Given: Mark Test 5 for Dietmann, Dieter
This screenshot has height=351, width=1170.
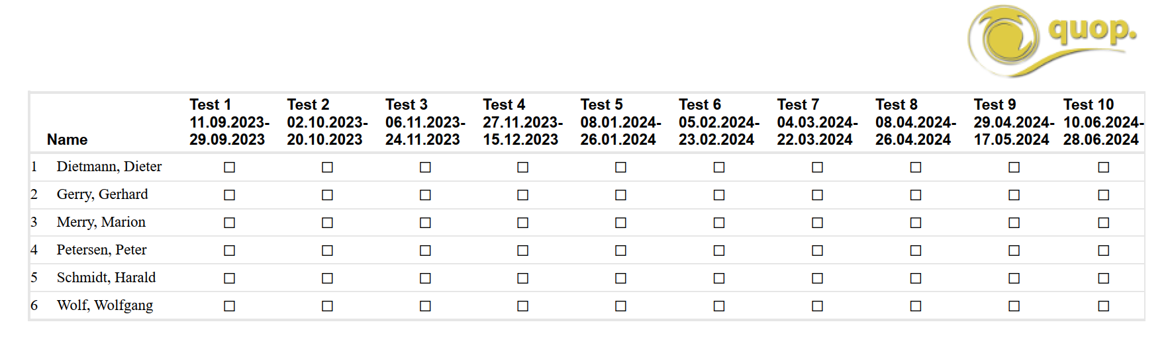Looking at the screenshot, I should [620, 167].
